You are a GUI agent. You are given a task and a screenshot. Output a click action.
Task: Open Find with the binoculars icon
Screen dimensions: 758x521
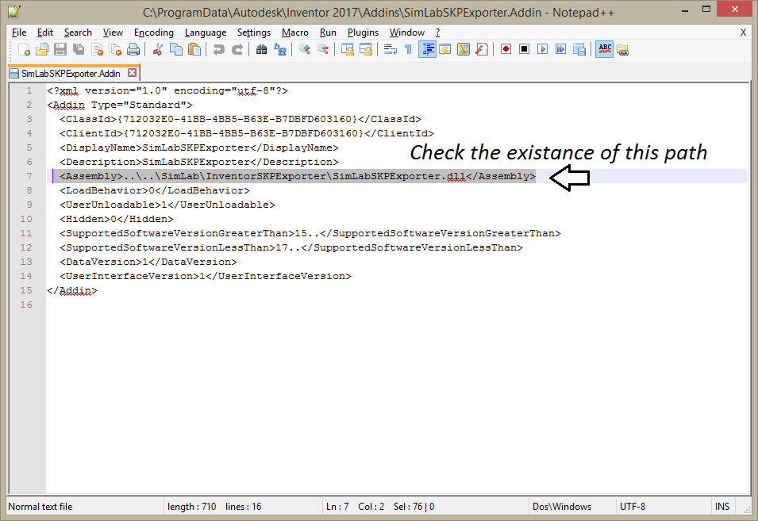[261, 49]
